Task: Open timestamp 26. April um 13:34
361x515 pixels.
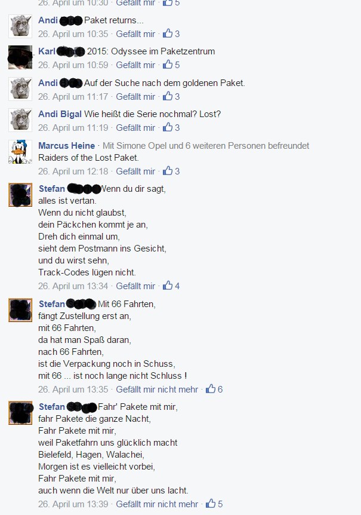Action: [73, 286]
